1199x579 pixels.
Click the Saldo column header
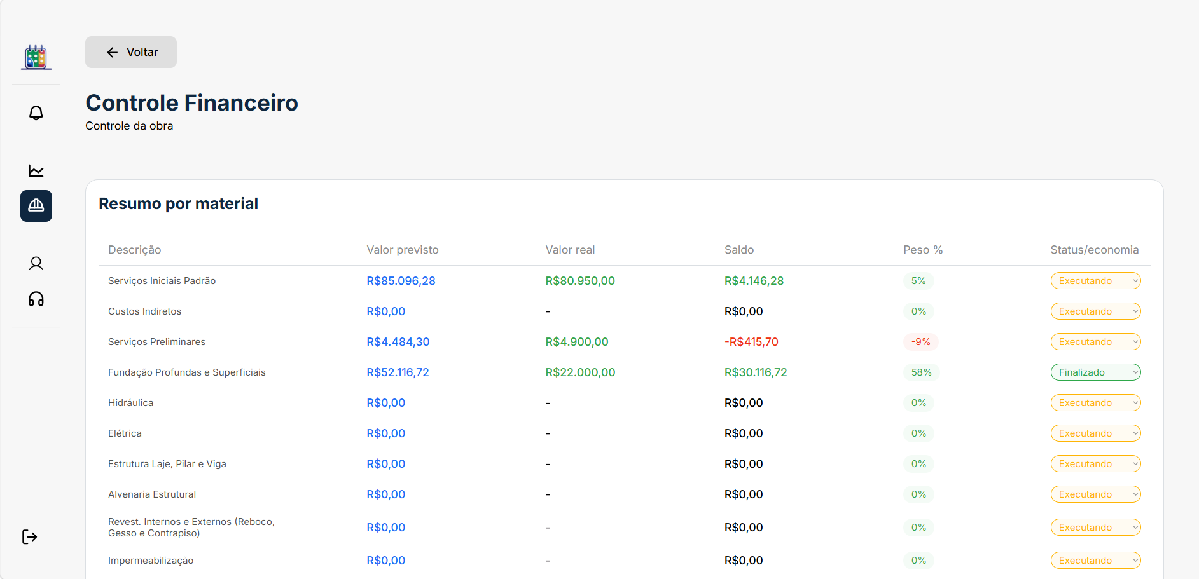coord(739,250)
